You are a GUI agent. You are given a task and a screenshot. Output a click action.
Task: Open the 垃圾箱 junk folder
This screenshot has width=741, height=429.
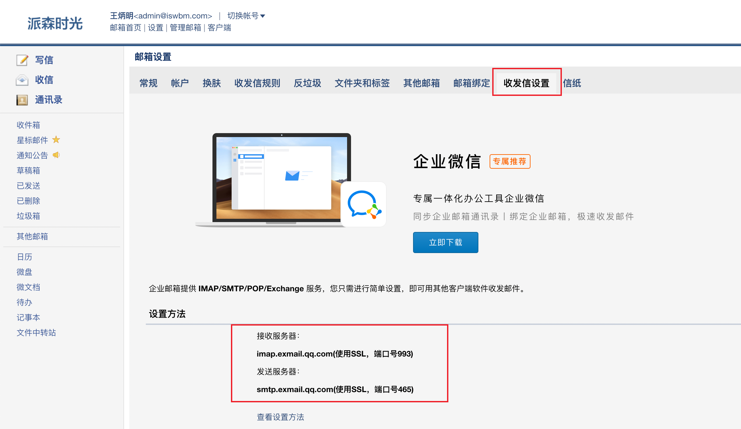pyautogui.click(x=28, y=216)
